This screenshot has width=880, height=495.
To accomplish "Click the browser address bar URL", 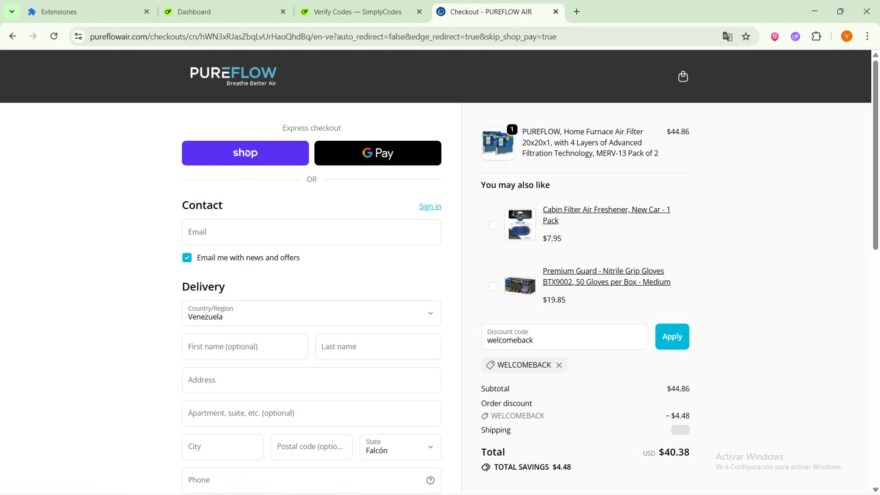I will (323, 36).
